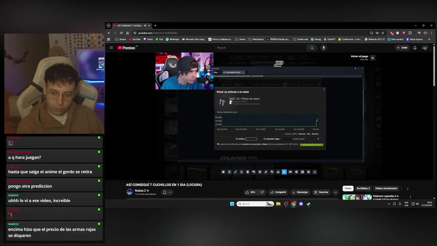The width and height of the screenshot is (437, 246).
Task: Click the YouTube Premium logo
Action: [x=127, y=48]
